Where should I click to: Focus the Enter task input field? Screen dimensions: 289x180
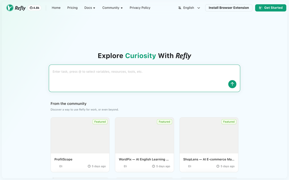click(x=144, y=78)
